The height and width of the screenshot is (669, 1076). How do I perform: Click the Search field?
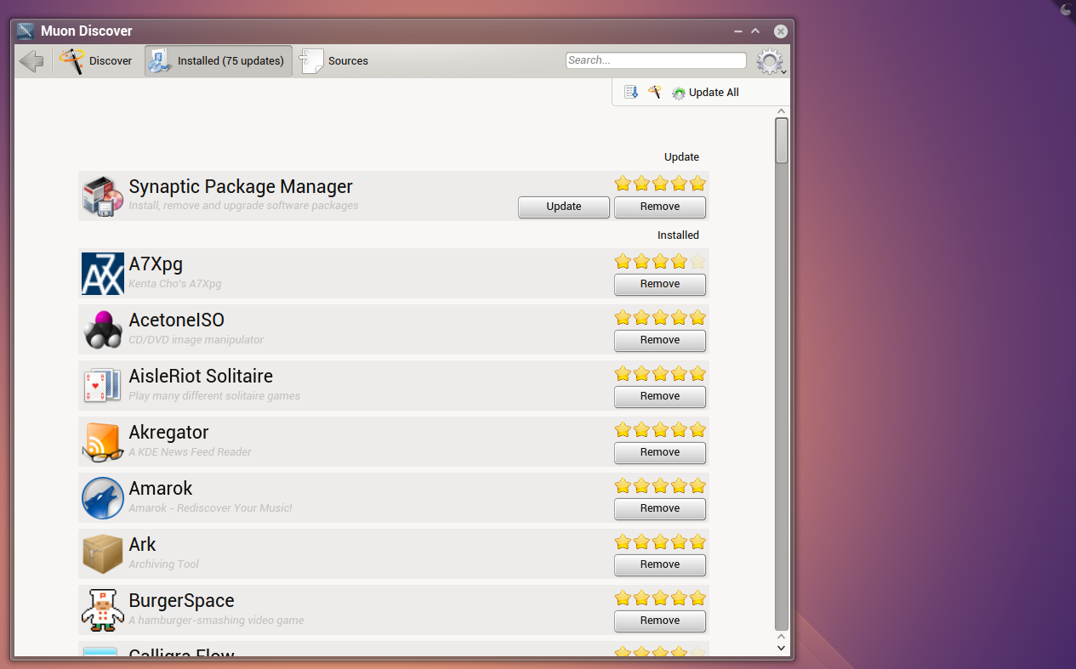[656, 60]
